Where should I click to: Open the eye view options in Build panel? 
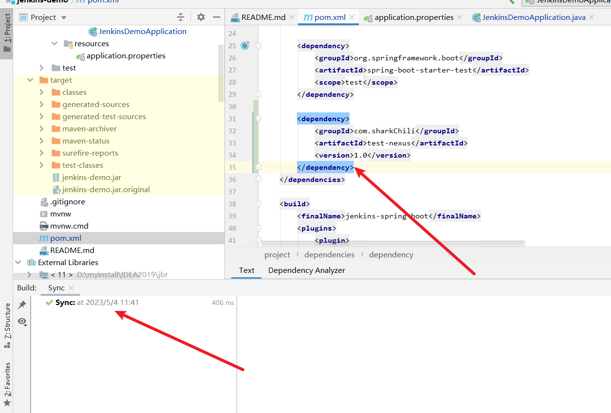tap(22, 322)
